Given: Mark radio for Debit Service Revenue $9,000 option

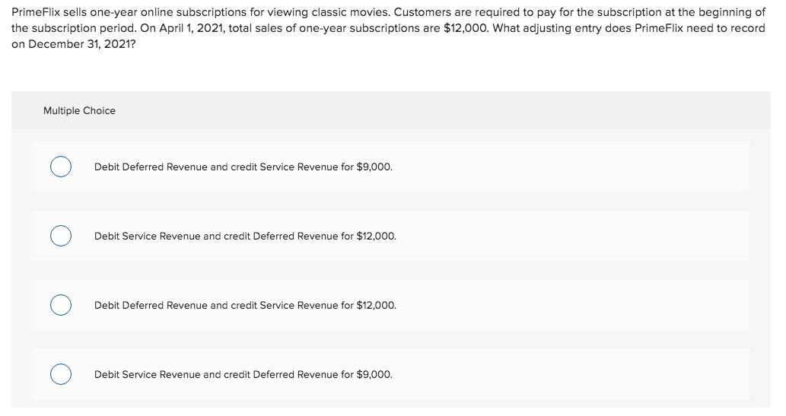Looking at the screenshot, I should click(61, 374).
